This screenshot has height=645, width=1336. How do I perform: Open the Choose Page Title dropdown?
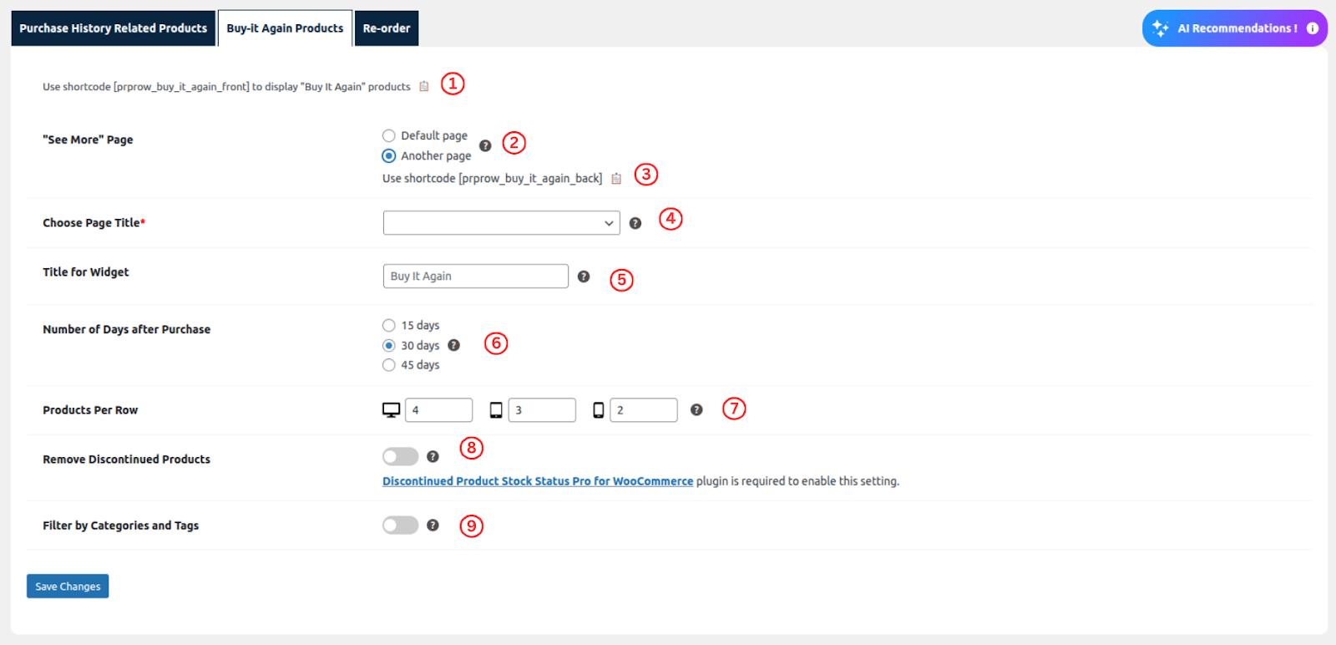pyautogui.click(x=501, y=223)
